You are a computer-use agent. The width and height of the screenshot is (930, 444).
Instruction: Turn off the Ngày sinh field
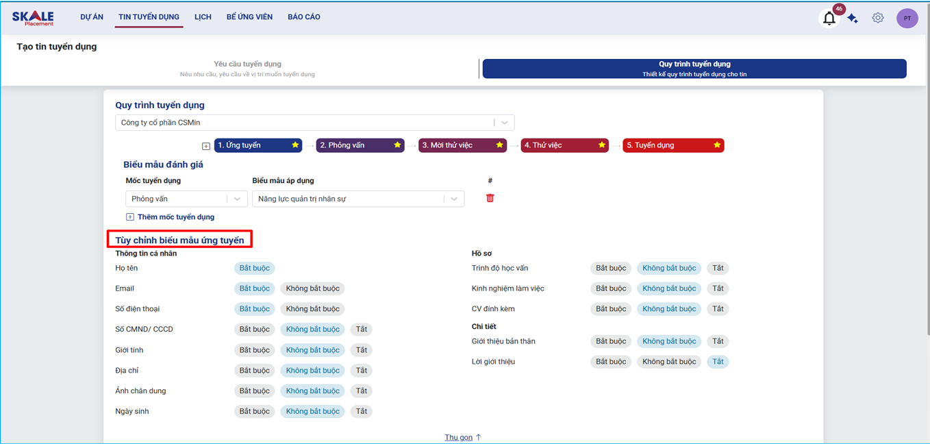click(x=361, y=411)
